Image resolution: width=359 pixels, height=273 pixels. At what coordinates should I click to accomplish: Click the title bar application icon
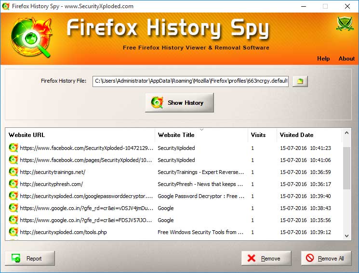pyautogui.click(x=6, y=6)
